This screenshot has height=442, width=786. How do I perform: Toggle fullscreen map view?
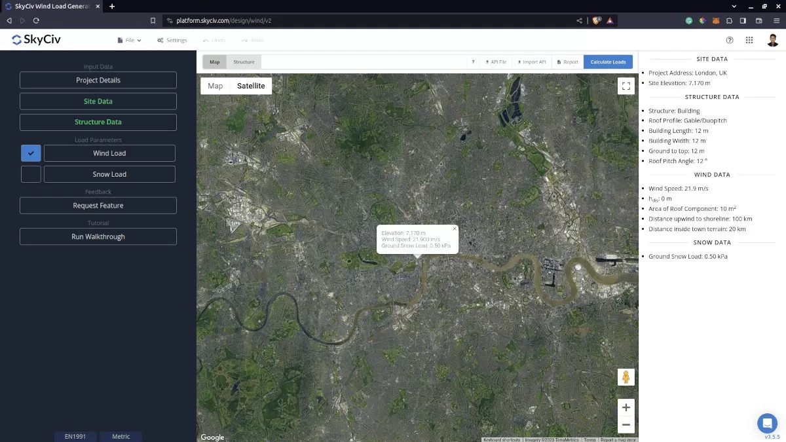click(626, 86)
